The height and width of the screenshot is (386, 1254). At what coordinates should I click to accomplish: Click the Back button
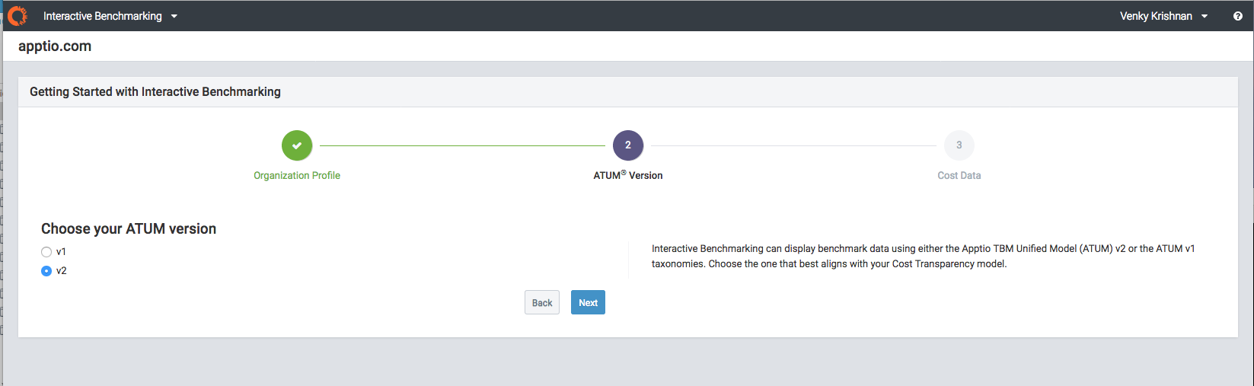pos(542,302)
